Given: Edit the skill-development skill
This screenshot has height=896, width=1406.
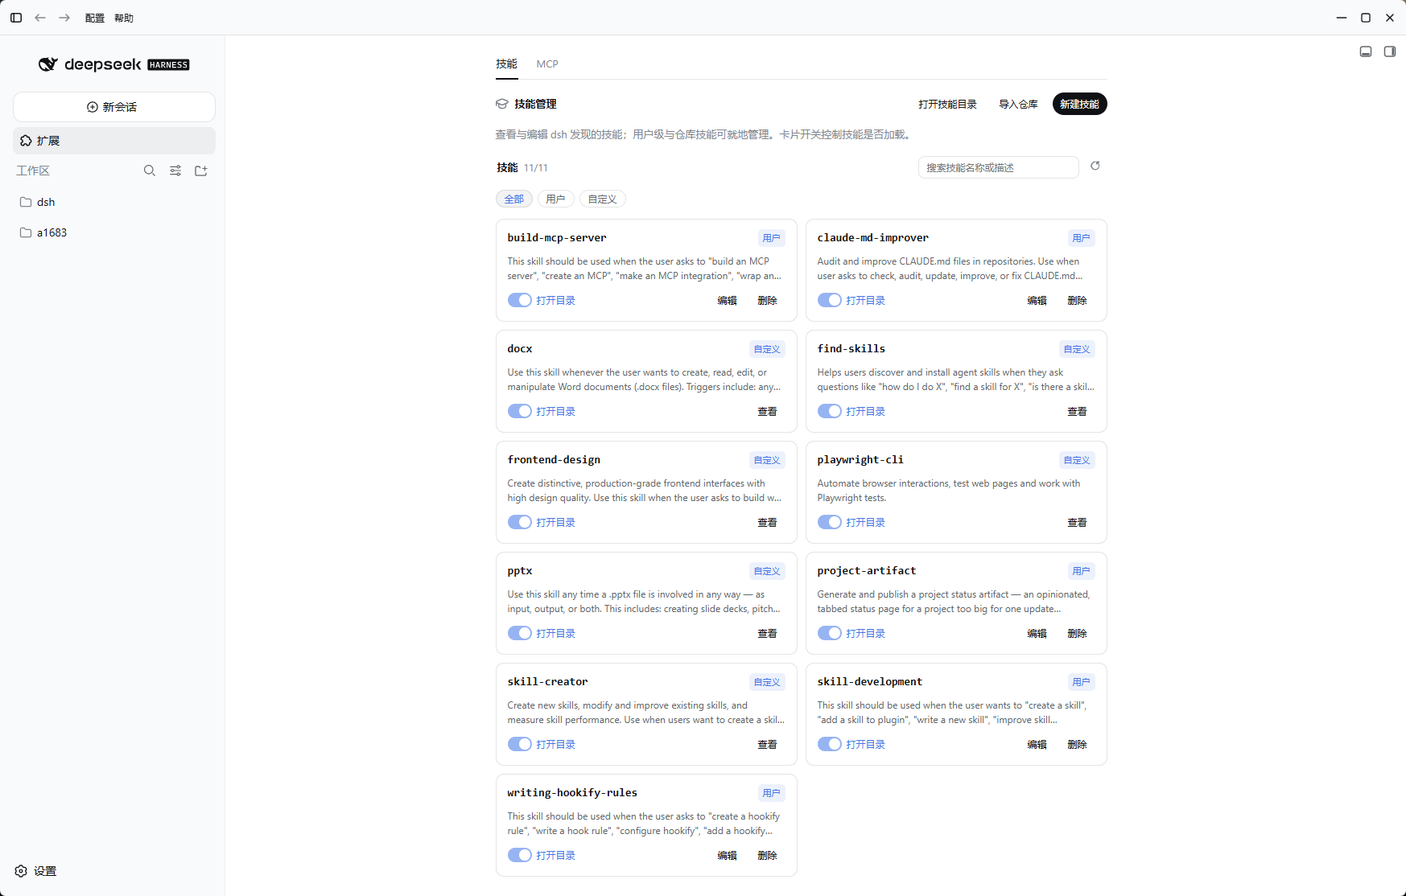Looking at the screenshot, I should coord(1037,744).
